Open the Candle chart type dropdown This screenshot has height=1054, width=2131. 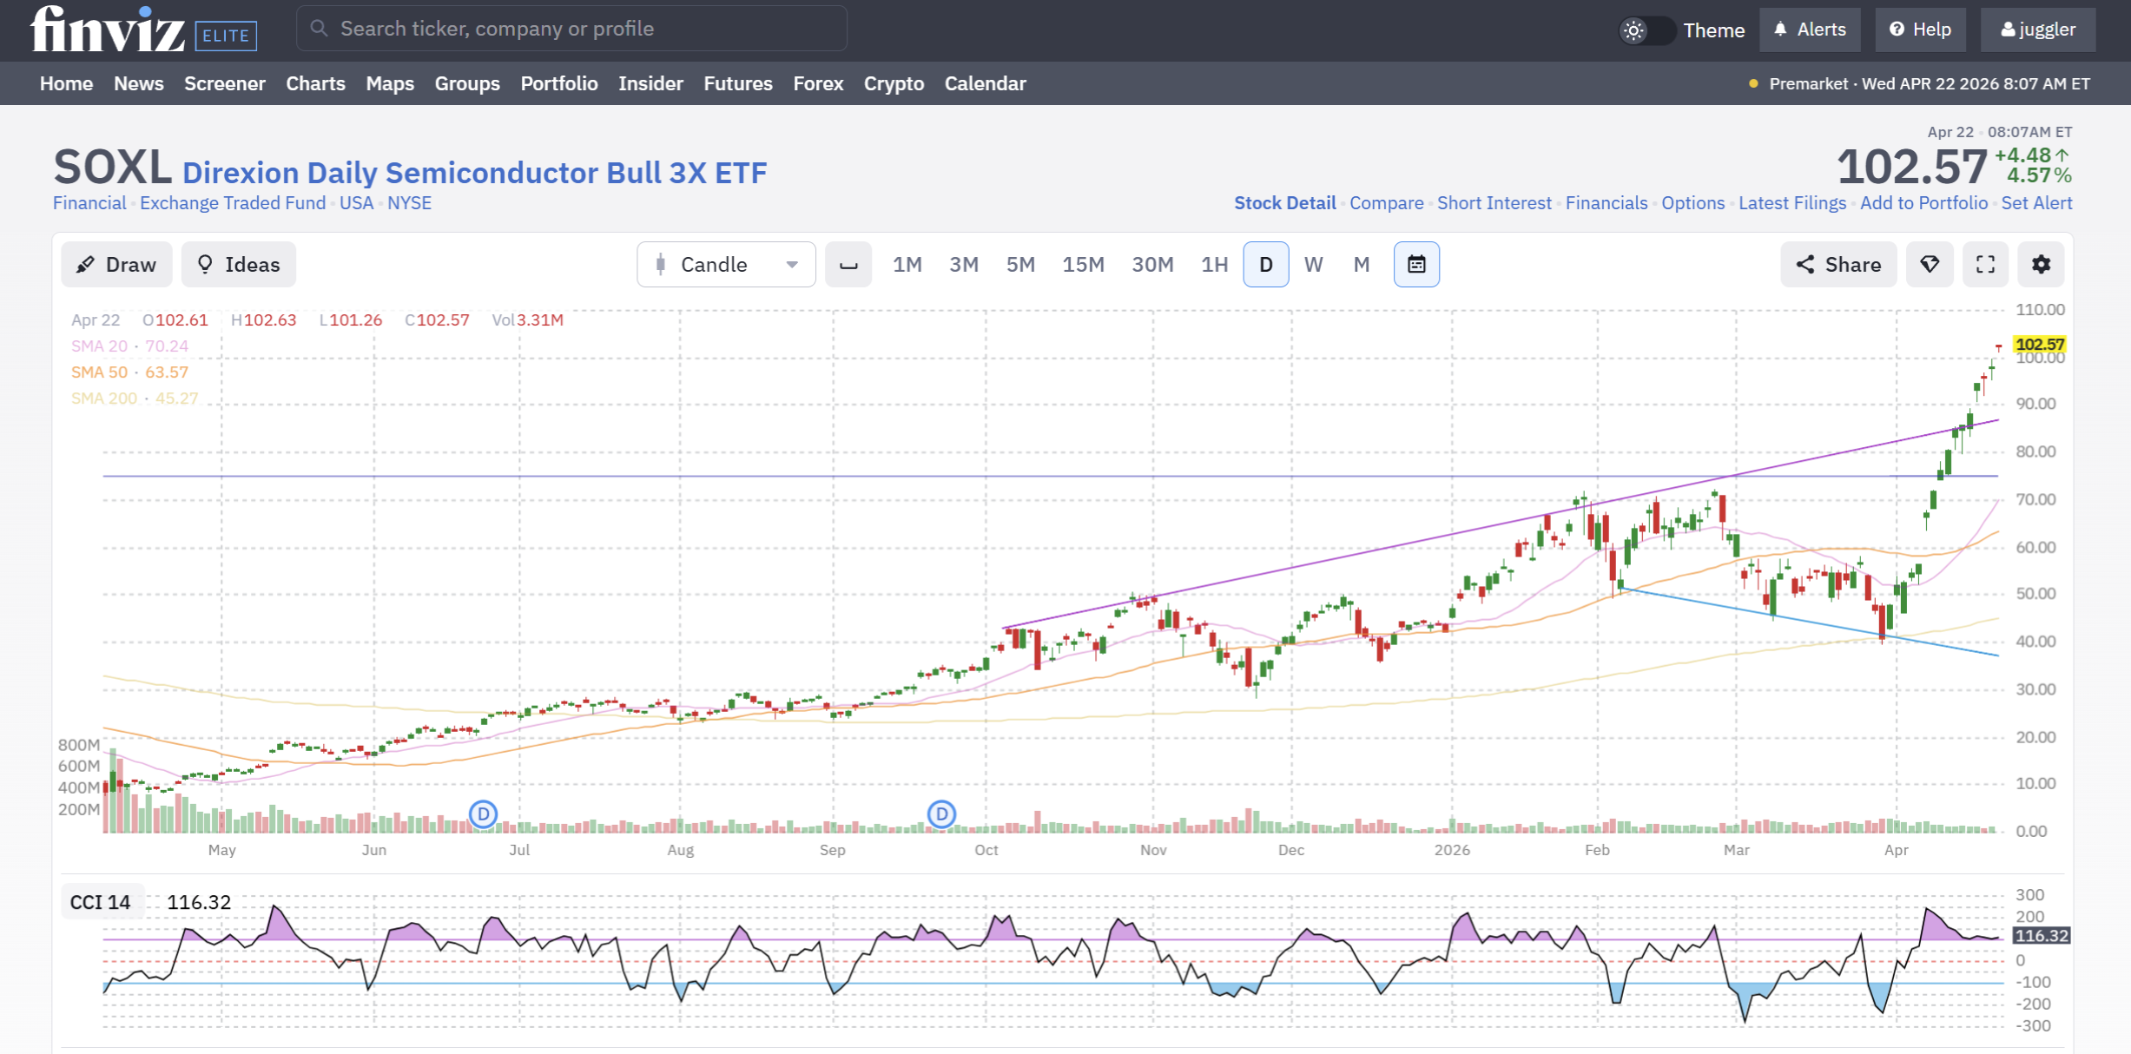(x=726, y=265)
